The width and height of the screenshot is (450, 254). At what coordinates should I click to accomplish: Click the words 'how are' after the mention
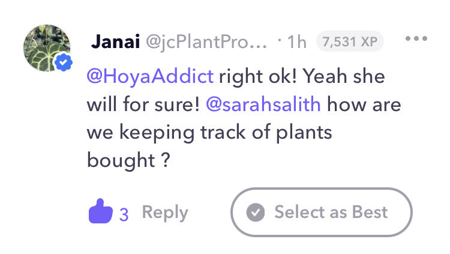coord(364,104)
